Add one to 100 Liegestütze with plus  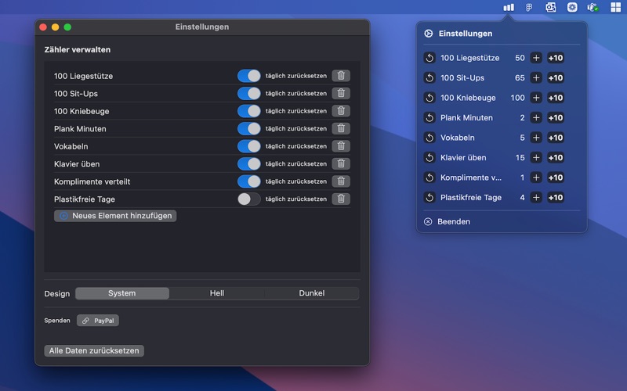(536, 58)
